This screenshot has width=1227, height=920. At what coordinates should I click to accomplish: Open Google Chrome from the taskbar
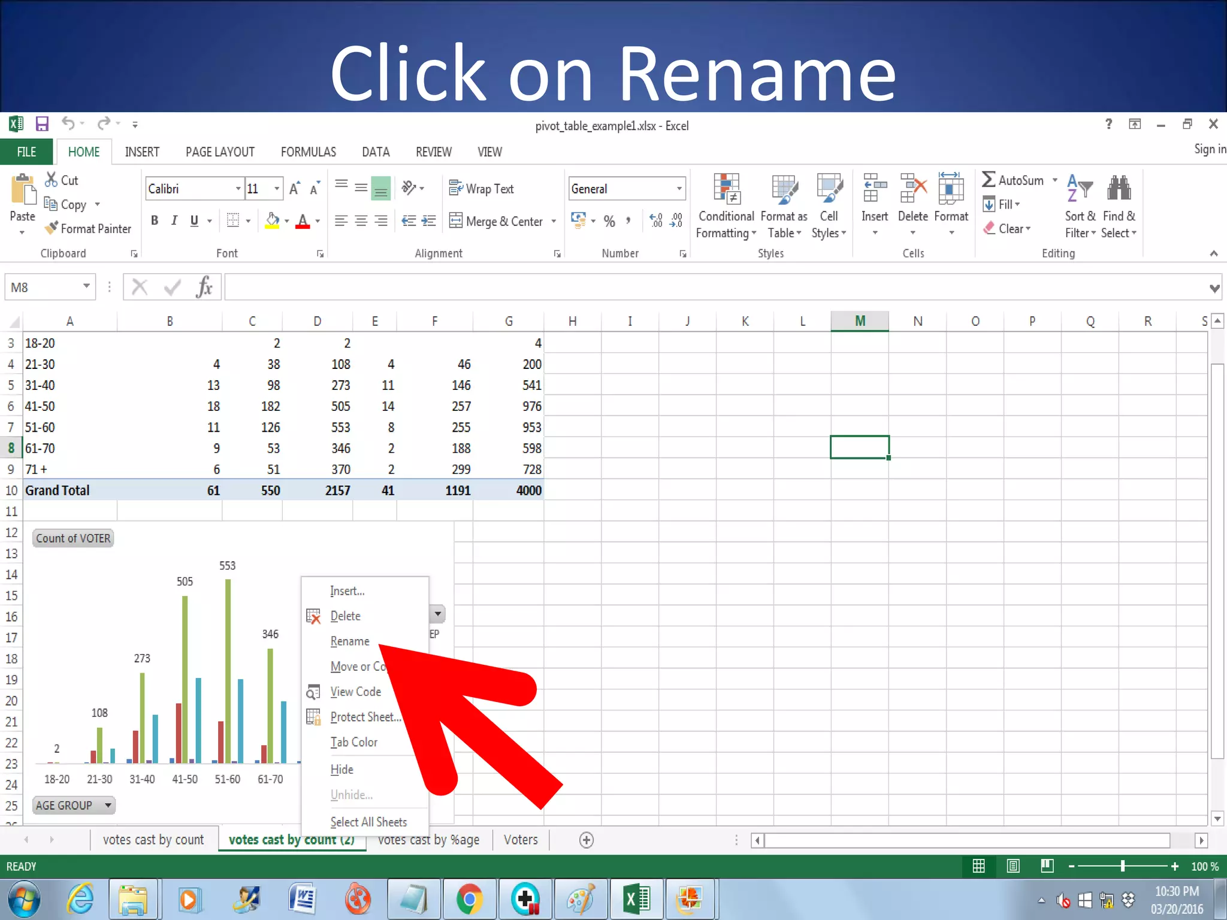[469, 899]
